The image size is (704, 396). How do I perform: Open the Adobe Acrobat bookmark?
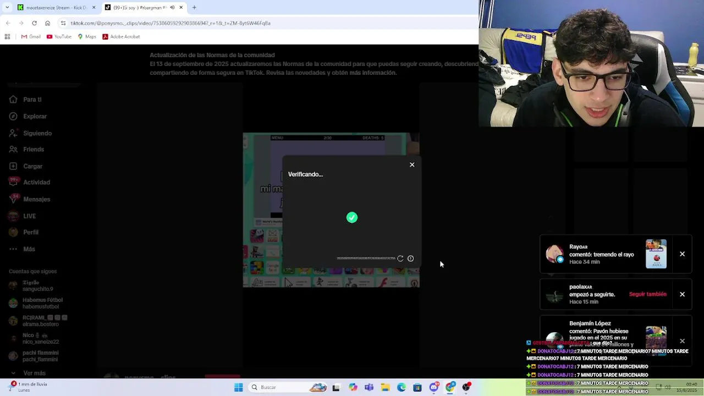(121, 37)
